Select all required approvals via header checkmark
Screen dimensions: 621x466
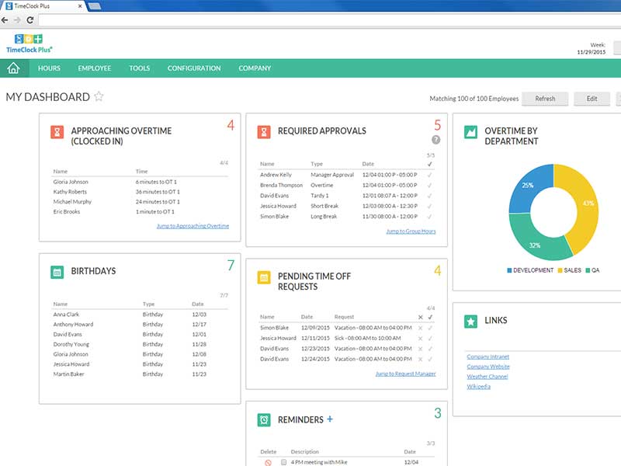[x=430, y=164]
